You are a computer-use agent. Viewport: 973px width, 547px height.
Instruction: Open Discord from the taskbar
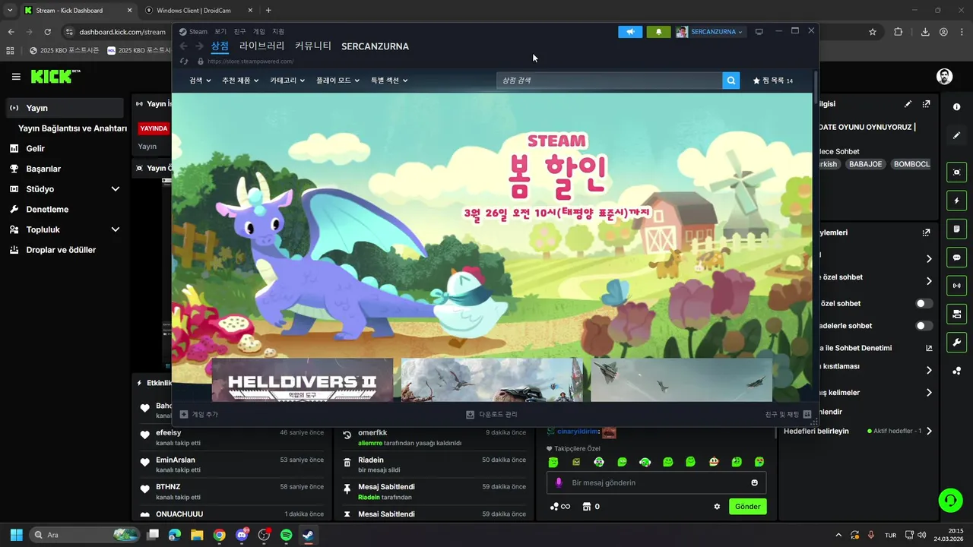[242, 535]
